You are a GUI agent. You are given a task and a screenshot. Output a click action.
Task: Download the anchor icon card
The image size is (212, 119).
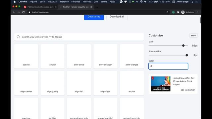click(x=132, y=83)
